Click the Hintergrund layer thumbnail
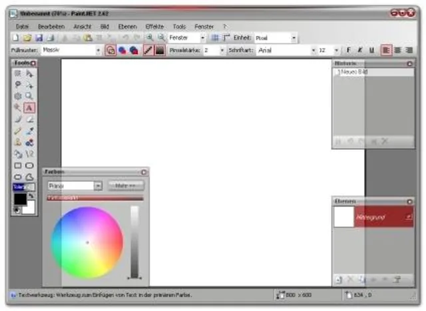Viewport: 426px width, 311px height. coord(343,216)
